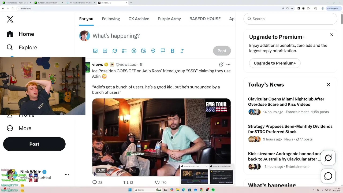Open a new browser tab

point(131,3)
